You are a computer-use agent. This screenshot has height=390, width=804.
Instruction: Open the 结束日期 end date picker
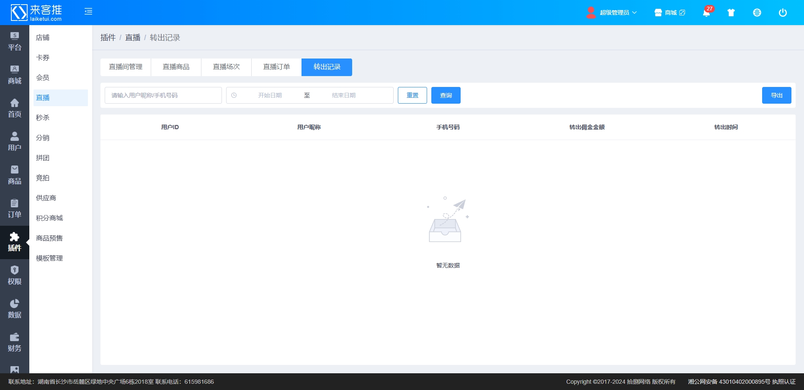343,95
